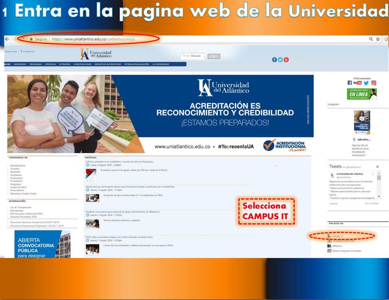Open the Docentes community link

15,169
